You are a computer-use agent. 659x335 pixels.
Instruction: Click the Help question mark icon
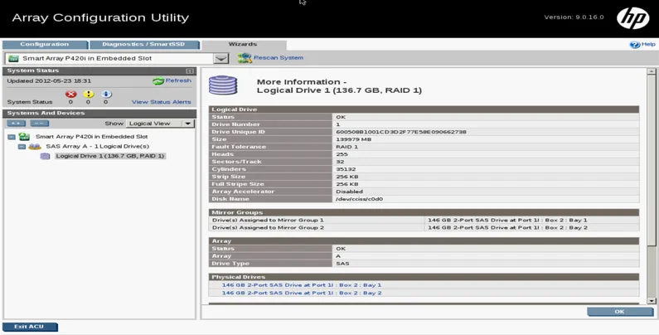tap(635, 45)
